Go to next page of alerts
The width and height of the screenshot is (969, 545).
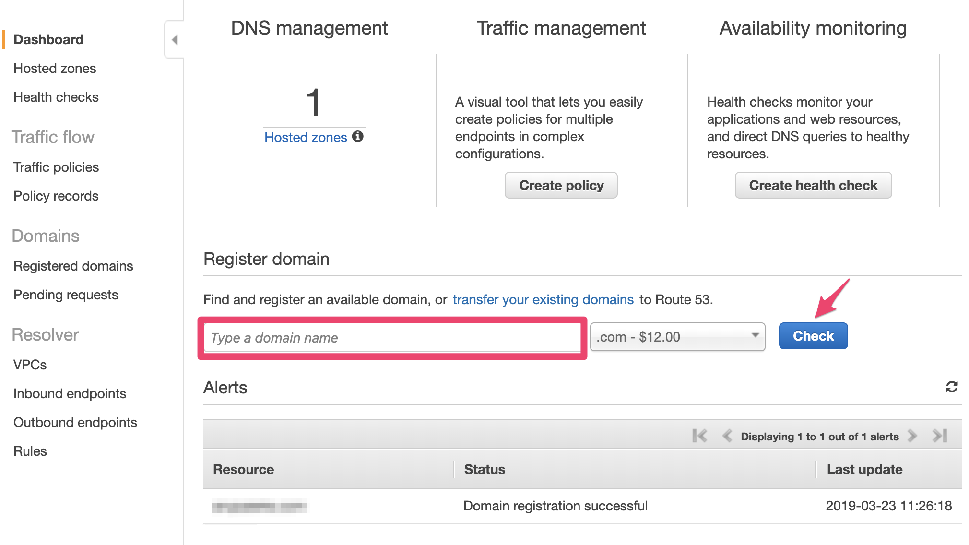(x=912, y=436)
